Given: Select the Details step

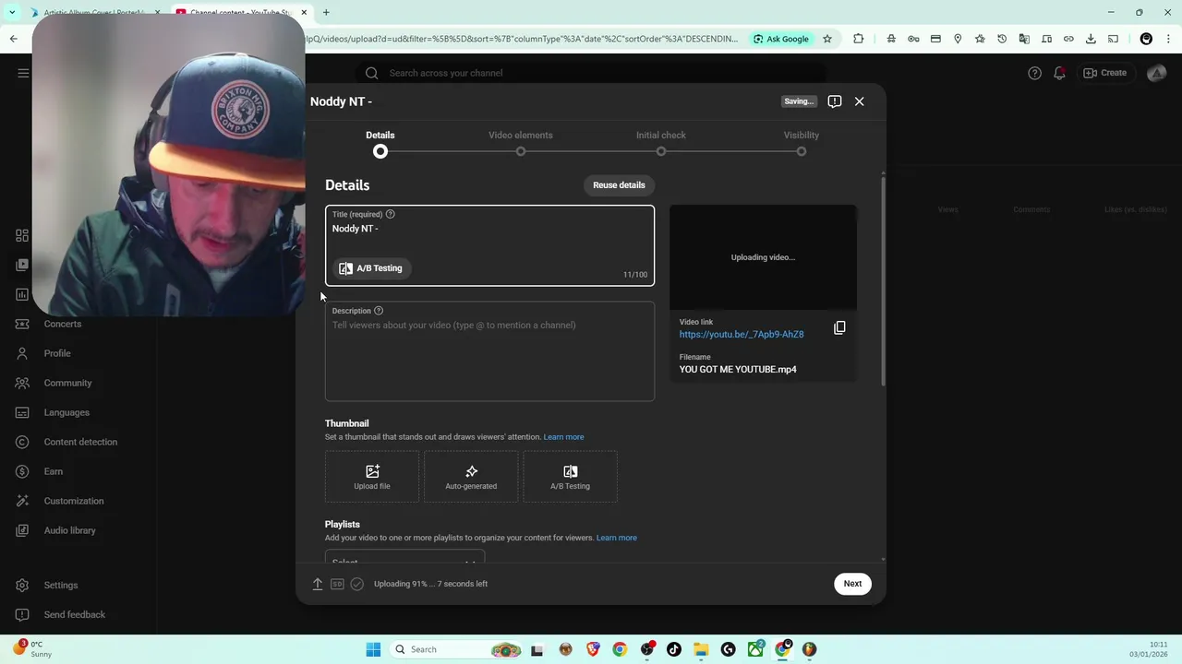Looking at the screenshot, I should pyautogui.click(x=380, y=142).
